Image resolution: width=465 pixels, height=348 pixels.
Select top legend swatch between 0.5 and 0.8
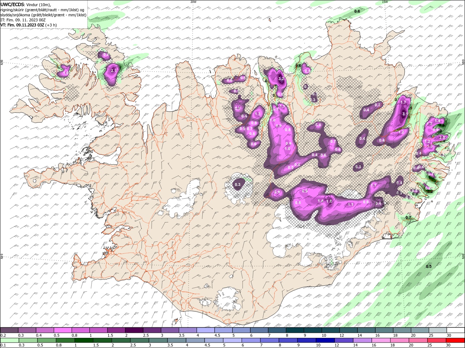62,330
